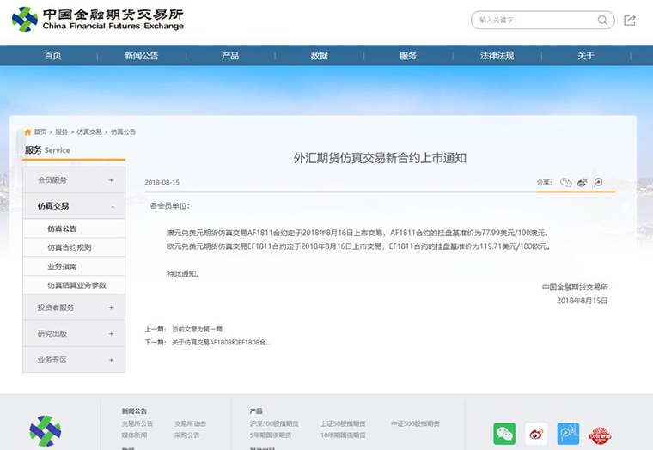Click the search magnifier icon
653x450 pixels.
602,20
